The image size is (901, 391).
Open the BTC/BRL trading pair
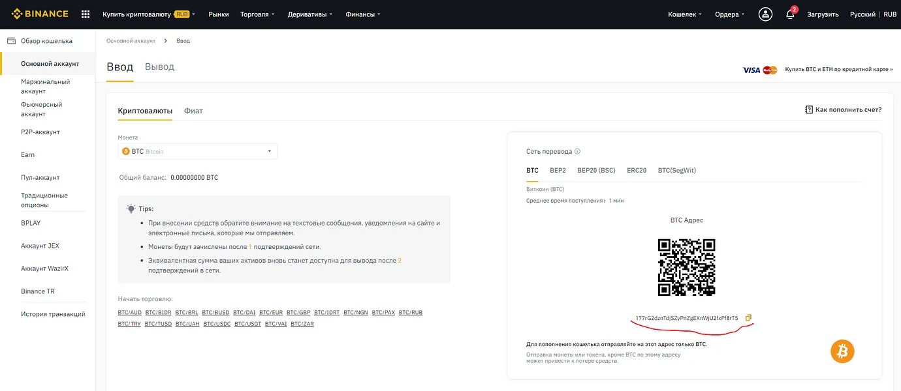tap(187, 313)
